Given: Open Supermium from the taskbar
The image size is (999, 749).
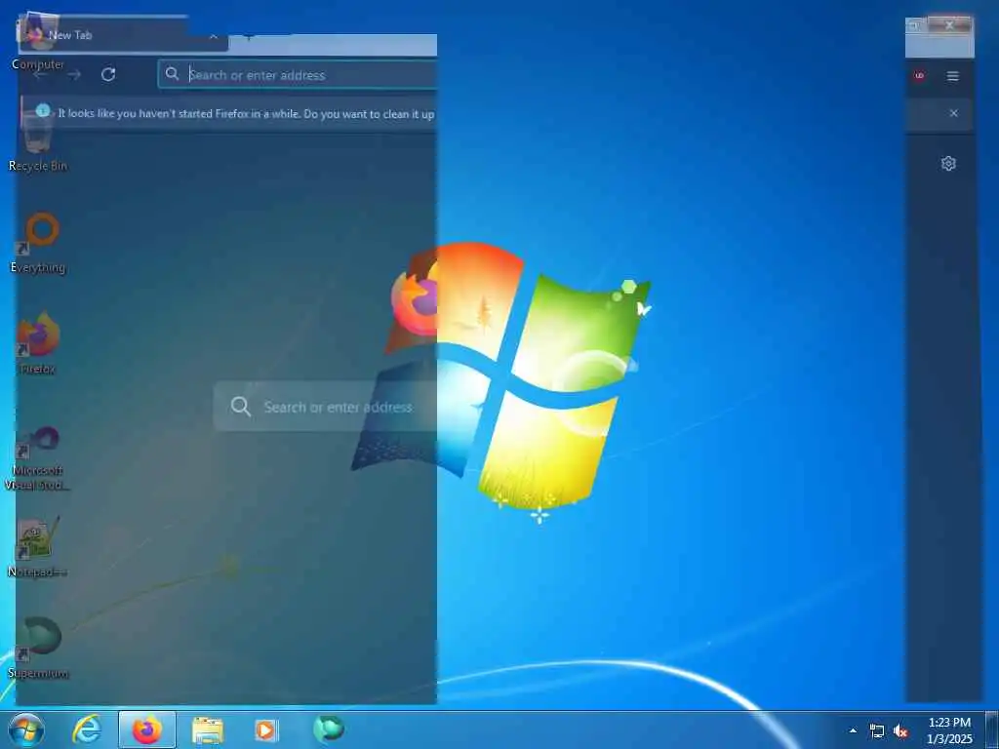Looking at the screenshot, I should tap(329, 729).
